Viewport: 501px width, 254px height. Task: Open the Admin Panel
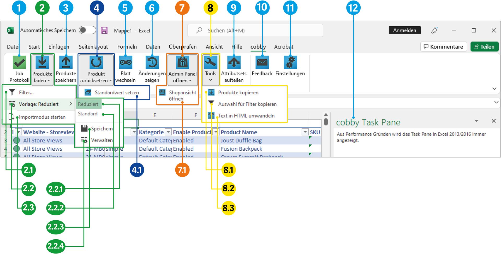click(x=182, y=63)
